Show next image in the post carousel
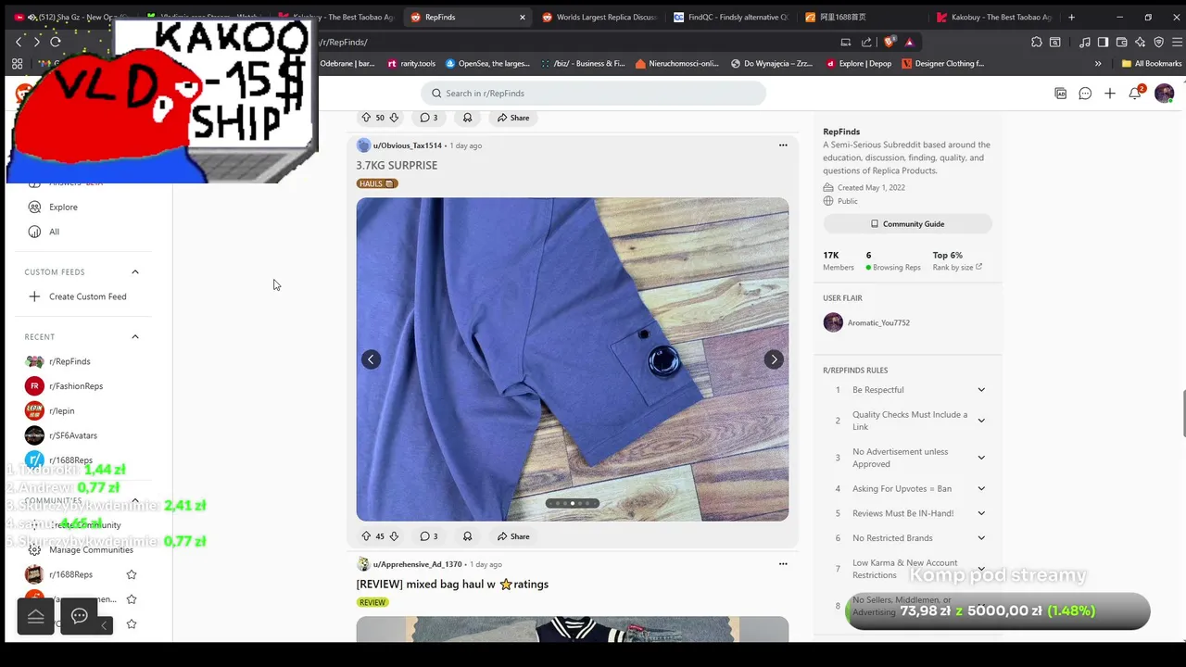Screen dimensions: 1186x667 coord(774,359)
